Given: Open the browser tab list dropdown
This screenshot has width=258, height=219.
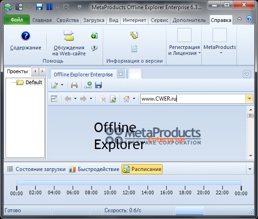Looking at the screenshot, I should [x=247, y=74].
